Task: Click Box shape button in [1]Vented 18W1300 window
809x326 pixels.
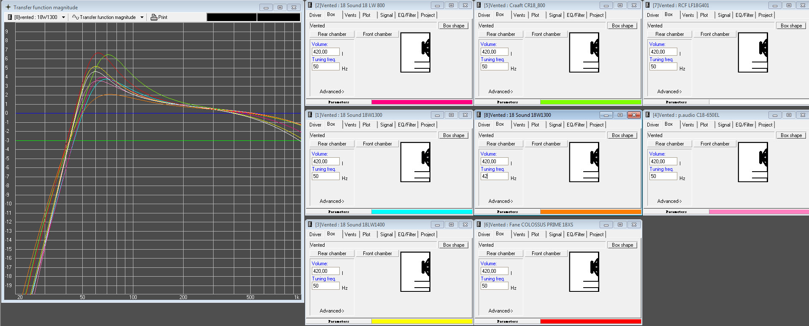Action: click(454, 135)
